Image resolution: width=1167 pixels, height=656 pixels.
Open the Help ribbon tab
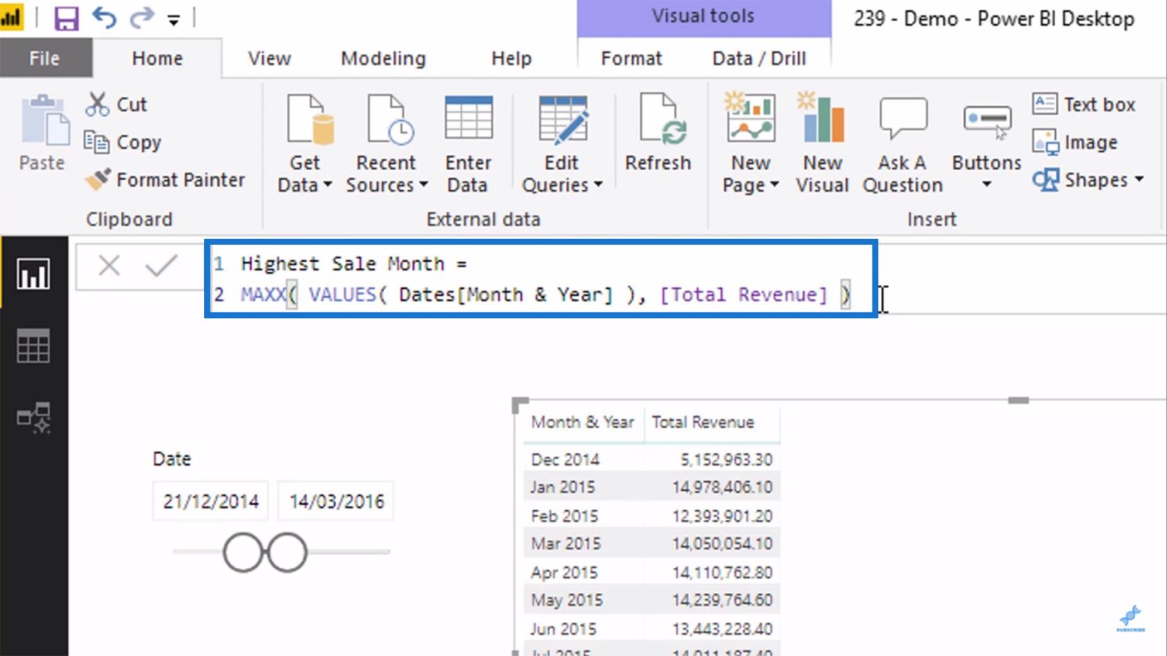(511, 58)
